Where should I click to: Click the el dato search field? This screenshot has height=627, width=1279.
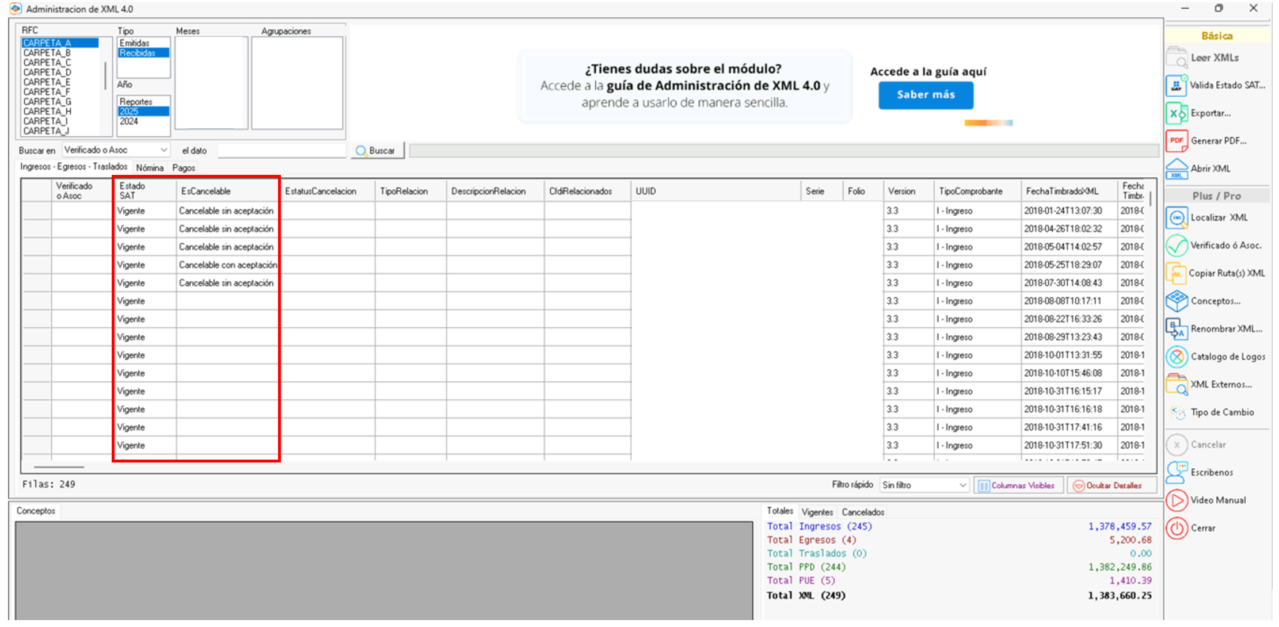[x=281, y=151]
